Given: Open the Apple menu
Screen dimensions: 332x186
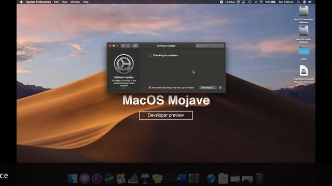Looking at the screenshot, I should [x=21, y=2].
